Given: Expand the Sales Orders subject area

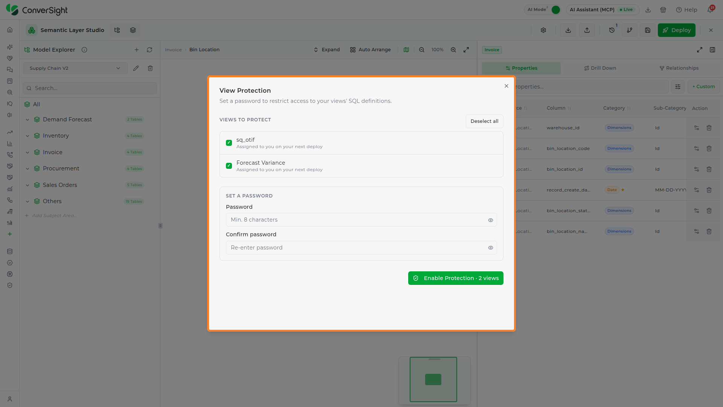Looking at the screenshot, I should tap(27, 185).
